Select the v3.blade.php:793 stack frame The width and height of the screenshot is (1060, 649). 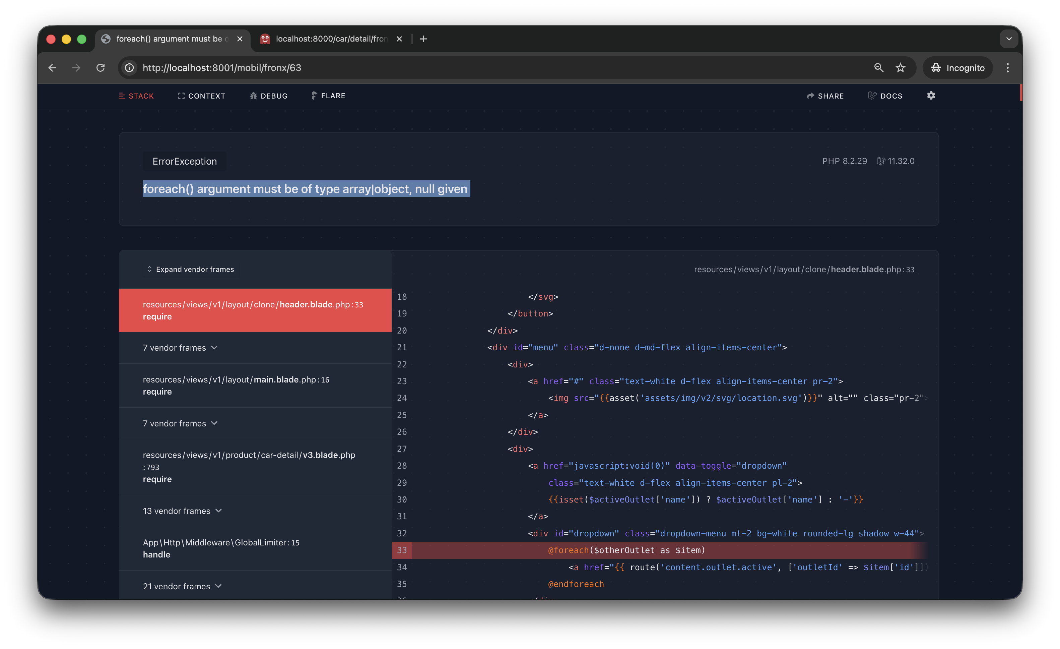point(255,467)
